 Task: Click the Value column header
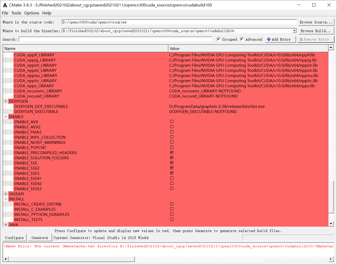click(248, 48)
